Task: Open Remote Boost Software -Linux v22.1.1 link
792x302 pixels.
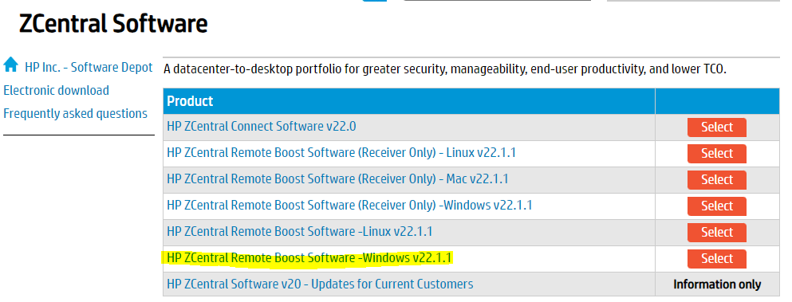Action: (x=300, y=231)
